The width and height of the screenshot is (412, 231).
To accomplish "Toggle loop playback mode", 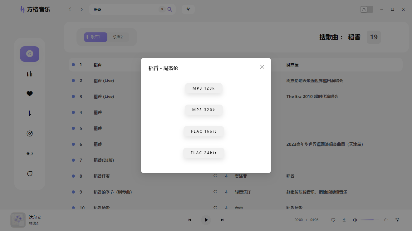I will pyautogui.click(x=386, y=220).
